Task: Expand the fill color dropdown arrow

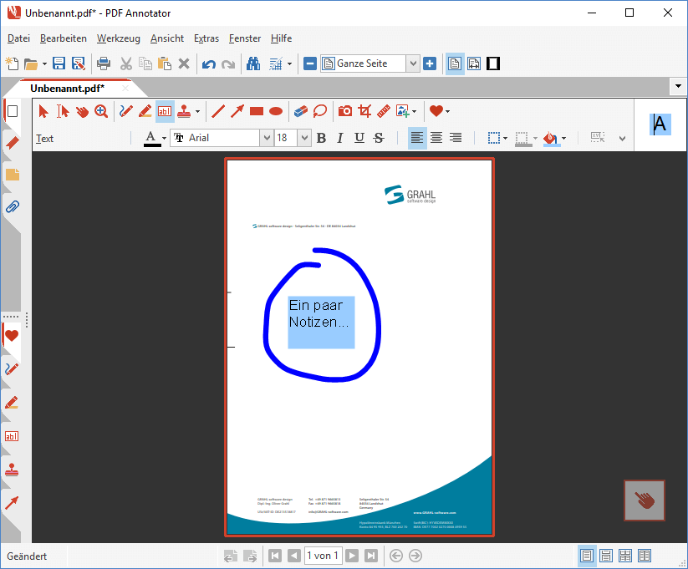Action: pos(563,139)
